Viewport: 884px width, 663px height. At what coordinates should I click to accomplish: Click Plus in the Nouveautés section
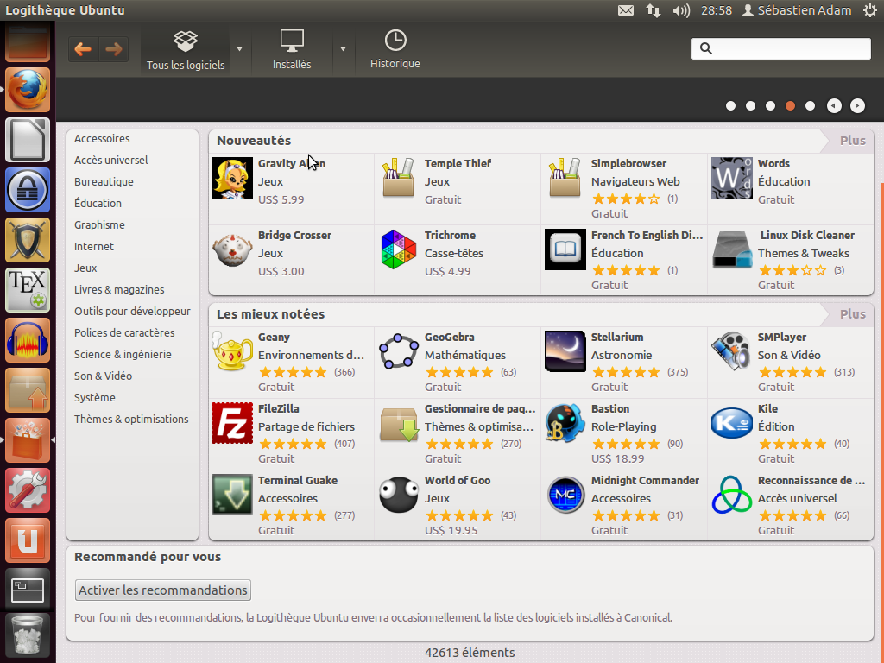[852, 141]
